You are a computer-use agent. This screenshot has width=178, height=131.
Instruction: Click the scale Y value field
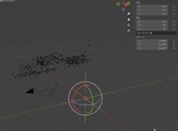click(152, 44)
